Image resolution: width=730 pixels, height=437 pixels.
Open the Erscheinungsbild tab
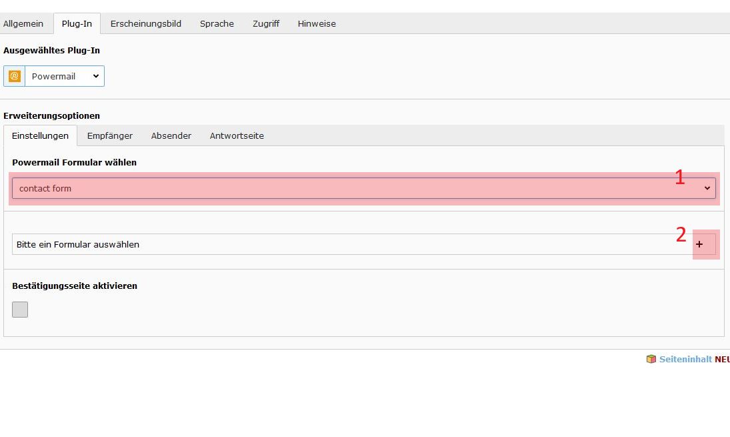coord(146,23)
